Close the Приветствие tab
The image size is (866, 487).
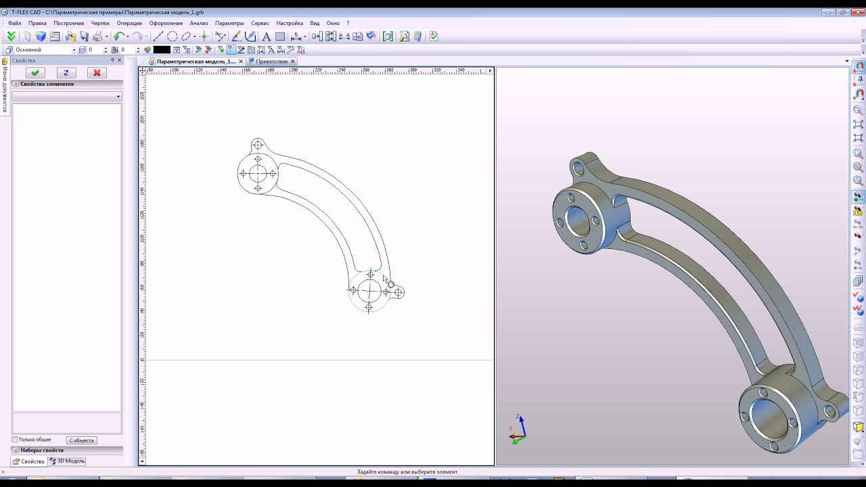(x=293, y=62)
